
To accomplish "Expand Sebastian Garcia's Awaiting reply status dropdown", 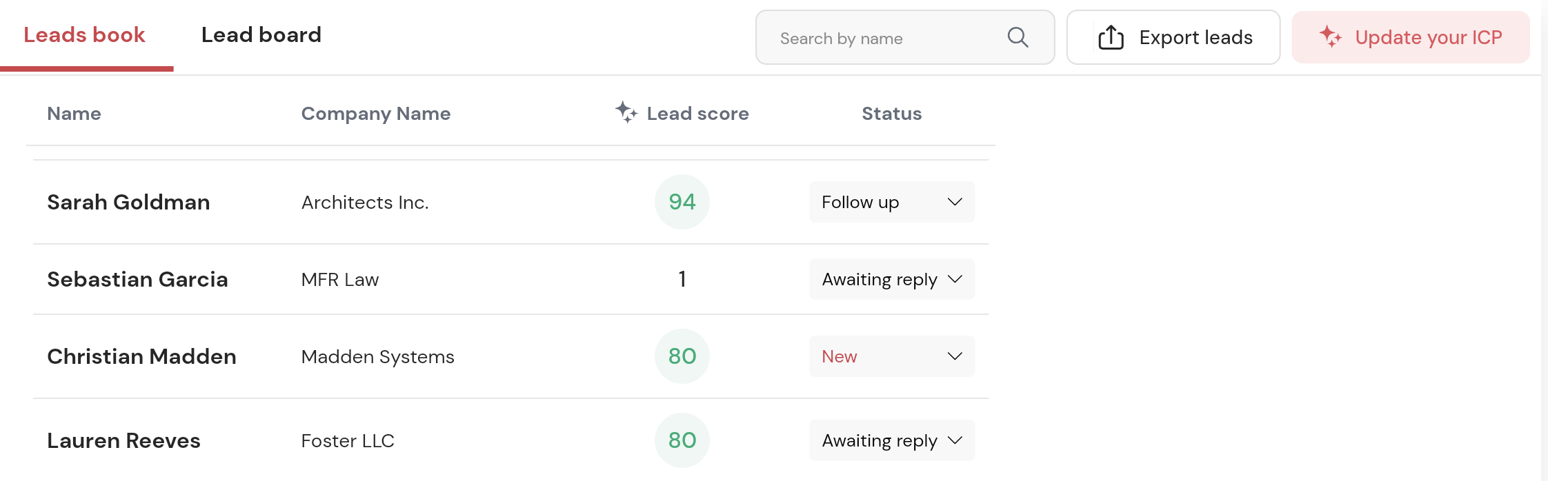I will click(891, 279).
